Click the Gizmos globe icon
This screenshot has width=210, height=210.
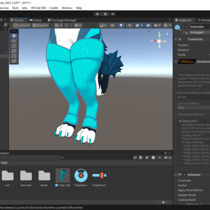click(x=166, y=25)
